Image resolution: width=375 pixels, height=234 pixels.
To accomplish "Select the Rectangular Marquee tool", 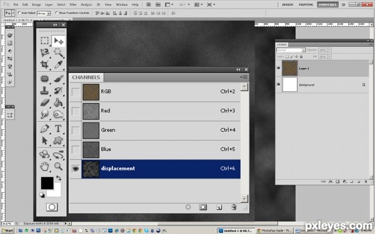I will [x=44, y=41].
